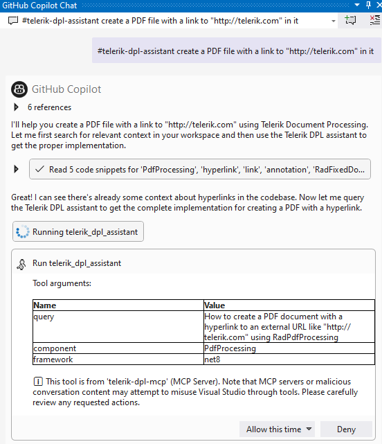
Task: Click the delete thread icon
Action: pyautogui.click(x=375, y=20)
